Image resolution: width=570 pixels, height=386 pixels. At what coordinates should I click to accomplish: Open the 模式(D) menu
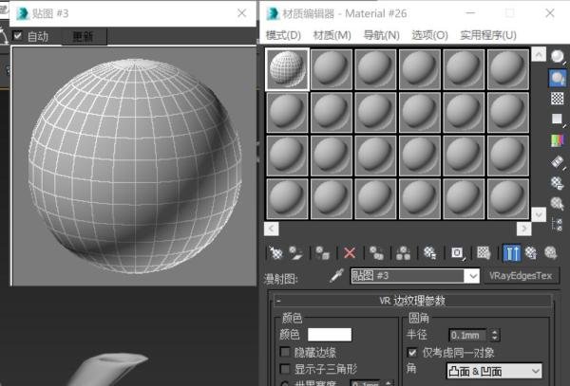pyautogui.click(x=283, y=35)
